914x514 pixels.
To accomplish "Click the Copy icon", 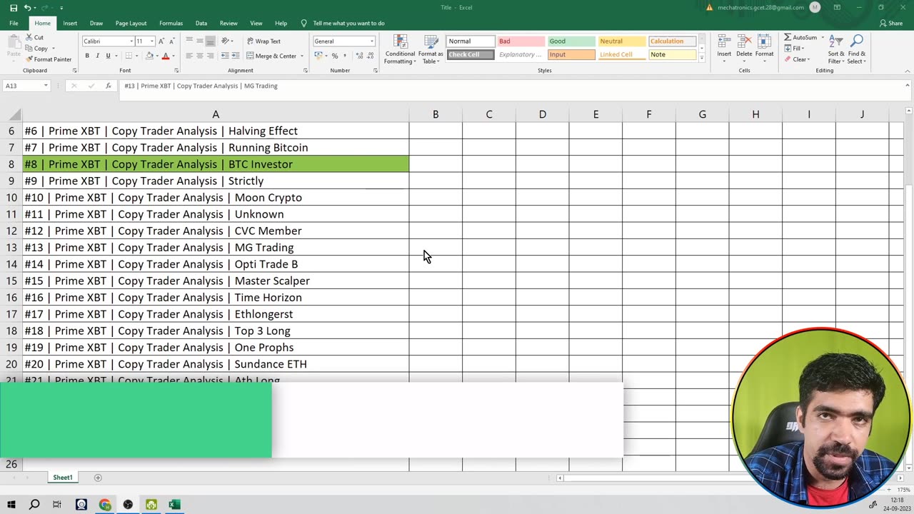I will [x=29, y=49].
